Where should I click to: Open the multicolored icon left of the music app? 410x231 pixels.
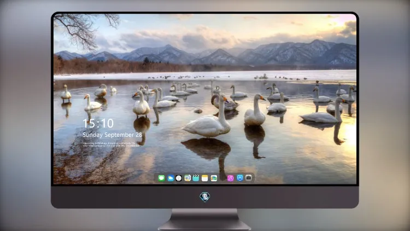click(214, 178)
